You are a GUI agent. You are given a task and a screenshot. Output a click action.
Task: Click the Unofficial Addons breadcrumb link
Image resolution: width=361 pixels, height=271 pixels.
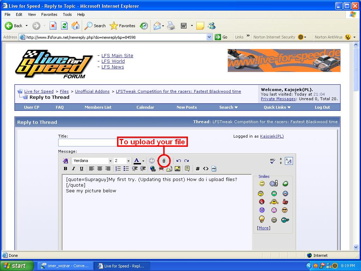click(92, 91)
